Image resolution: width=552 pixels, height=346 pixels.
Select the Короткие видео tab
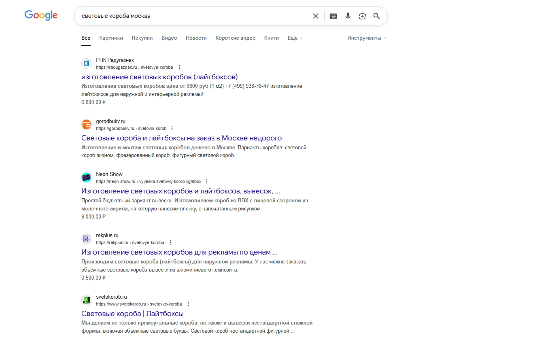pyautogui.click(x=235, y=38)
